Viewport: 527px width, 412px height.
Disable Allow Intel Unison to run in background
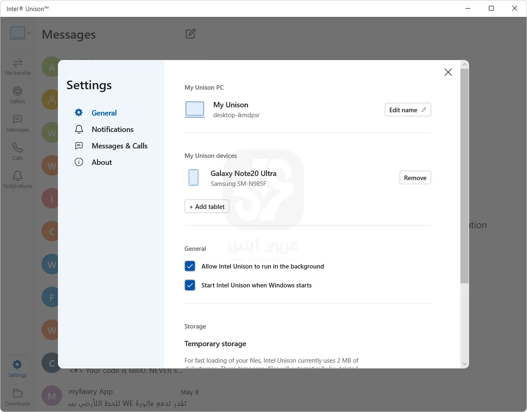point(190,266)
